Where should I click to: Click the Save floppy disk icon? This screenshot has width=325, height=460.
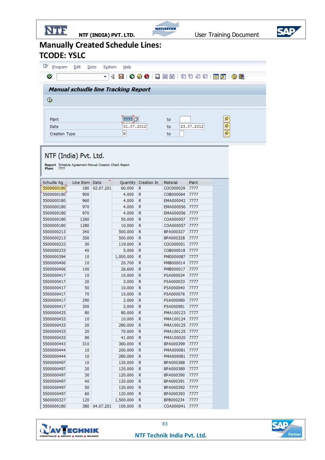point(121,77)
